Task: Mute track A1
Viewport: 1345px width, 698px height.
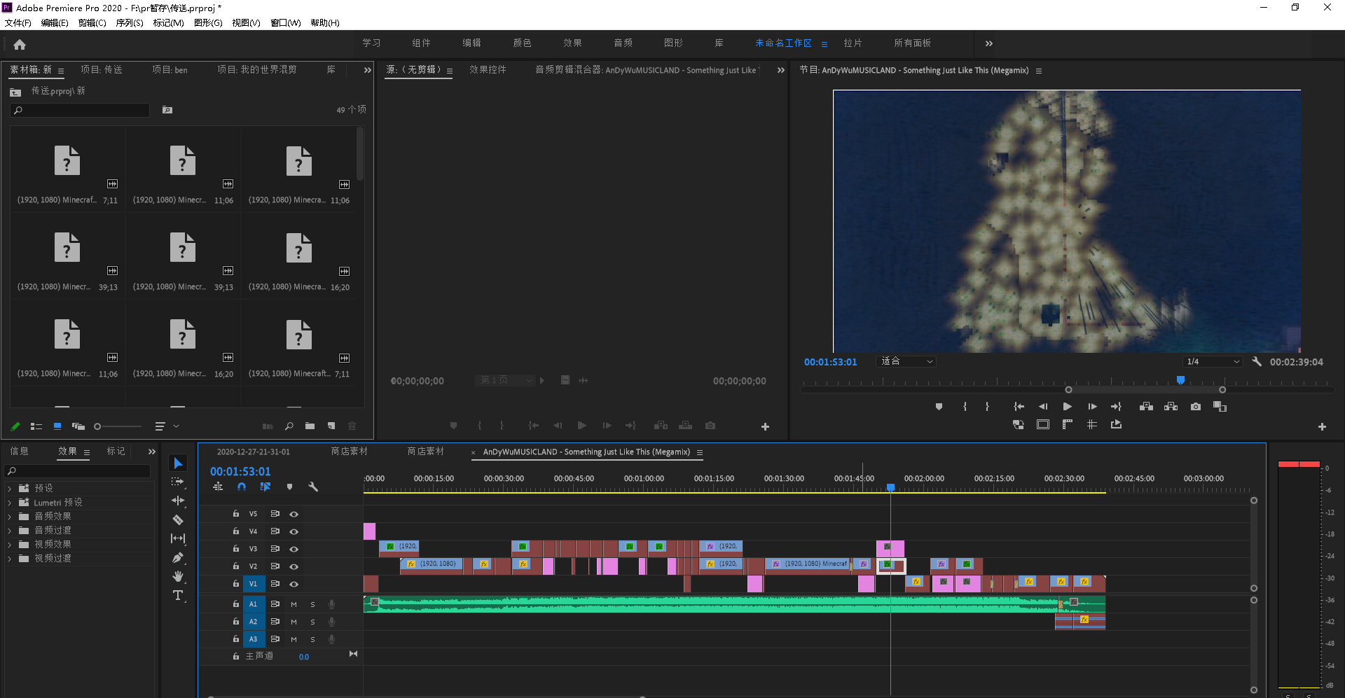Action: point(294,603)
